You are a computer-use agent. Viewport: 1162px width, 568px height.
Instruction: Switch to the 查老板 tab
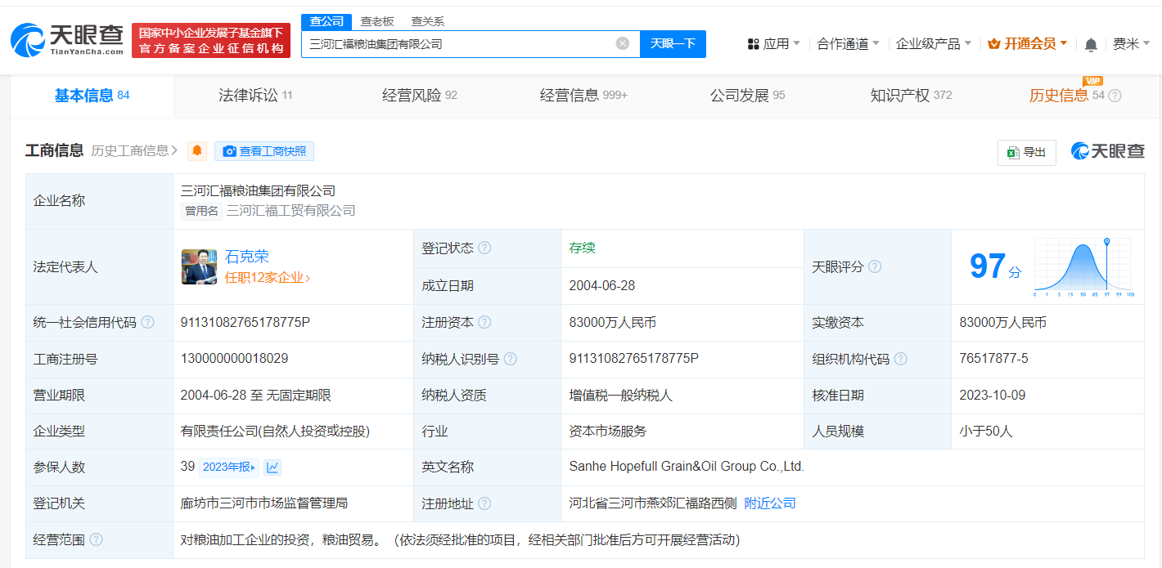(376, 21)
